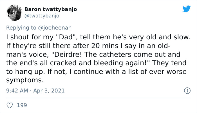Click the 9:42 AM timestamp
The width and height of the screenshot is (197, 113).
pos(17,91)
